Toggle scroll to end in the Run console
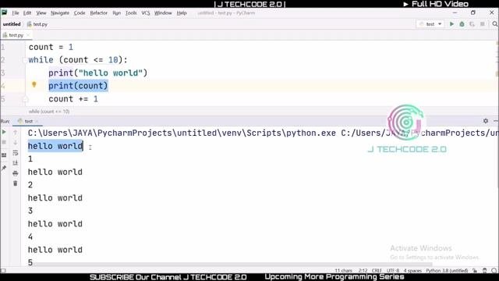Image resolution: width=499 pixels, height=281 pixels. tap(15, 163)
